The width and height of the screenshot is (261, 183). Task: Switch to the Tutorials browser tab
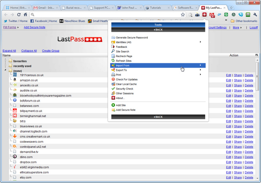(x=157, y=8)
